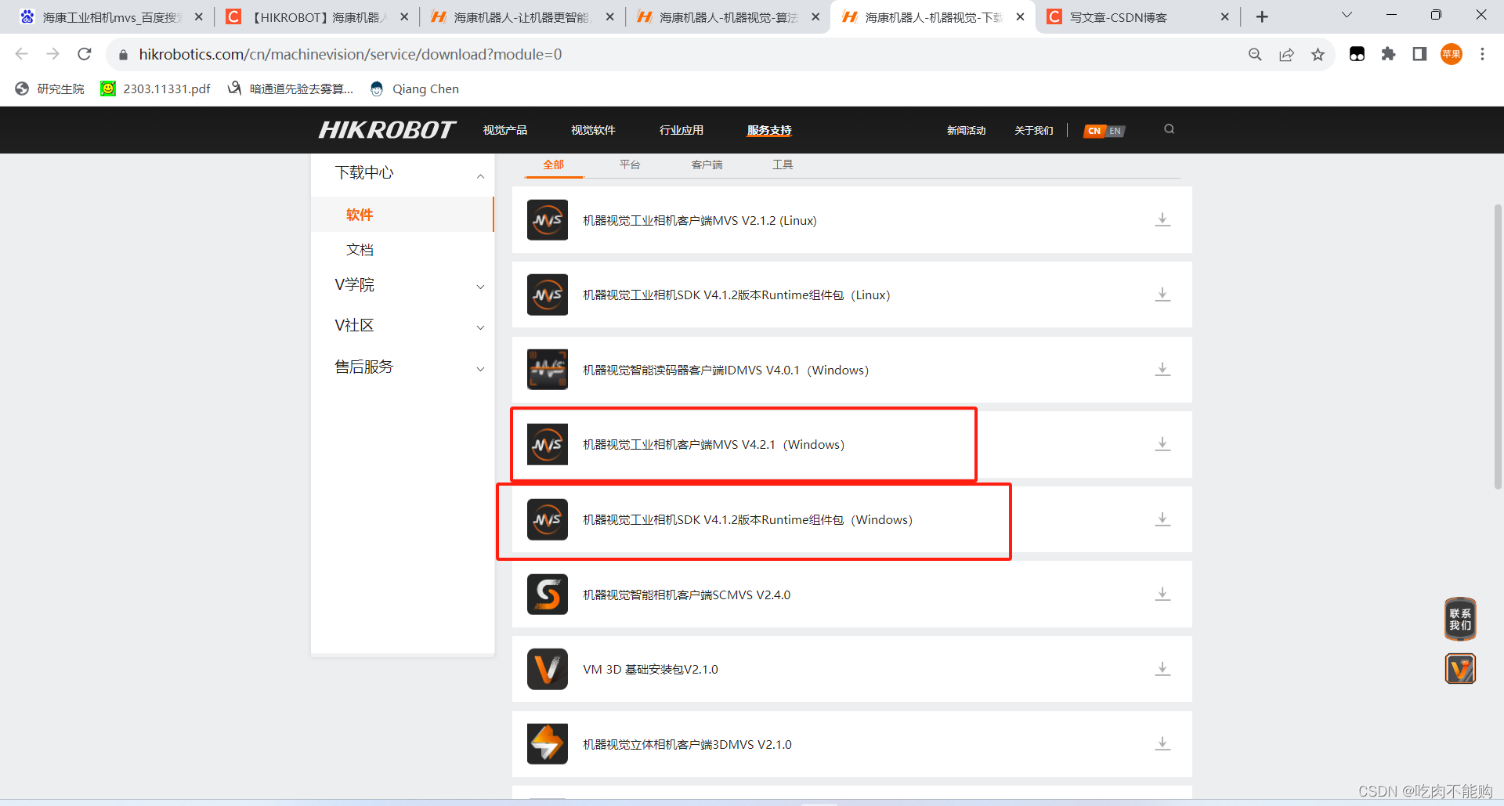Click MVS logo of MVS V2.1.2 (Linux)
The height and width of the screenshot is (806, 1504).
click(x=548, y=220)
